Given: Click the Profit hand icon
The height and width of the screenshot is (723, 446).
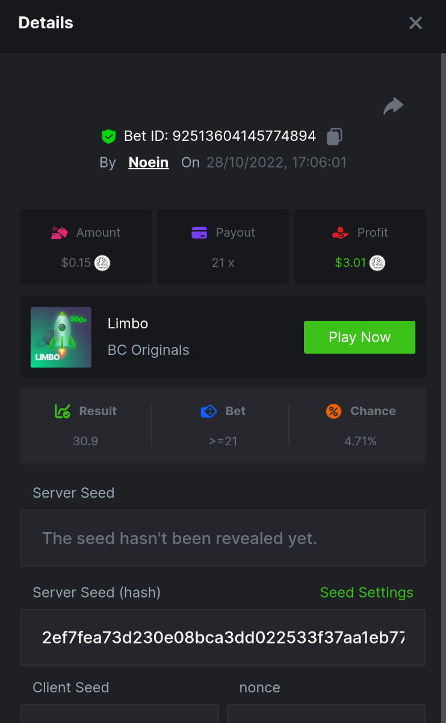Looking at the screenshot, I should pos(341,233).
